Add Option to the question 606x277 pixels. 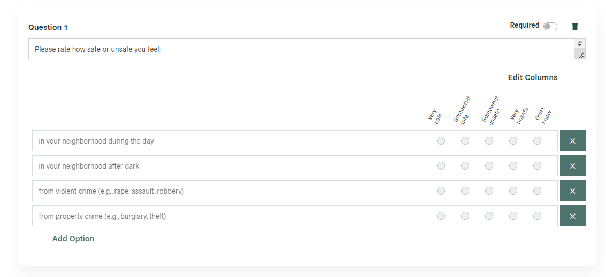(x=73, y=239)
